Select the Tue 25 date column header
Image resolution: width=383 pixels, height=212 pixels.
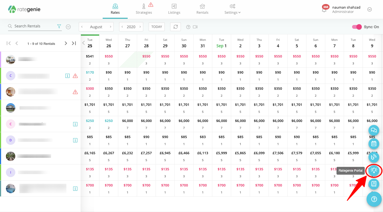coord(90,43)
